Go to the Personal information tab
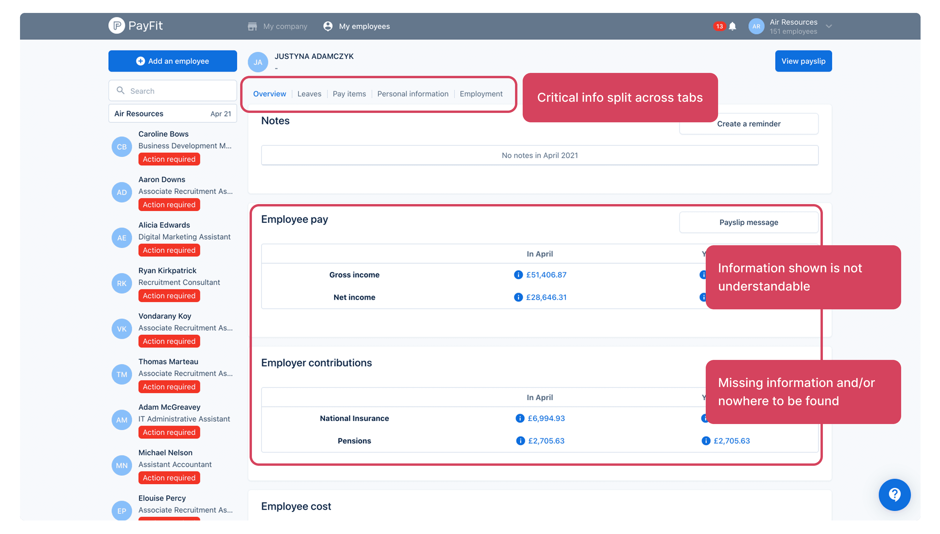940x534 pixels. (x=413, y=94)
